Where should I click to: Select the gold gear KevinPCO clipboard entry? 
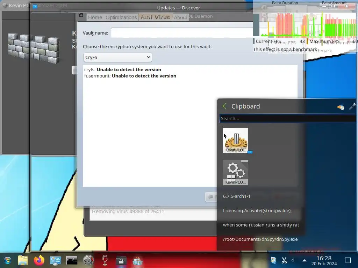[236, 140]
